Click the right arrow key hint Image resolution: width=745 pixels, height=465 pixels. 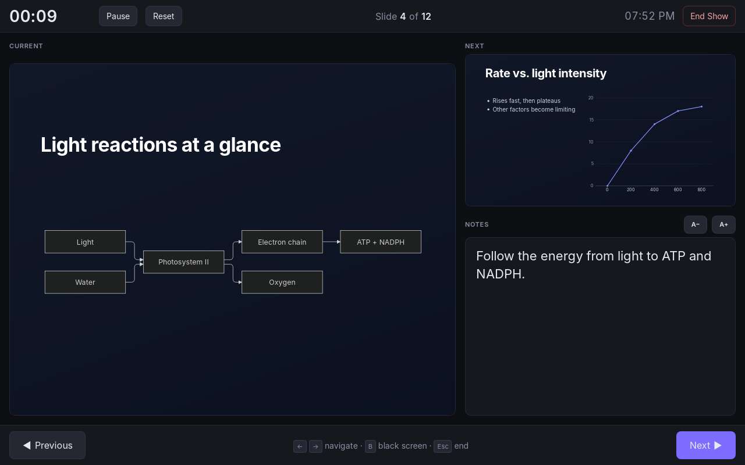(315, 446)
